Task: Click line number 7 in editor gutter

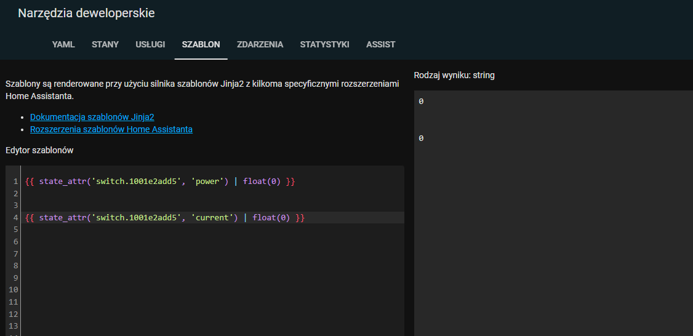Action: click(15, 254)
